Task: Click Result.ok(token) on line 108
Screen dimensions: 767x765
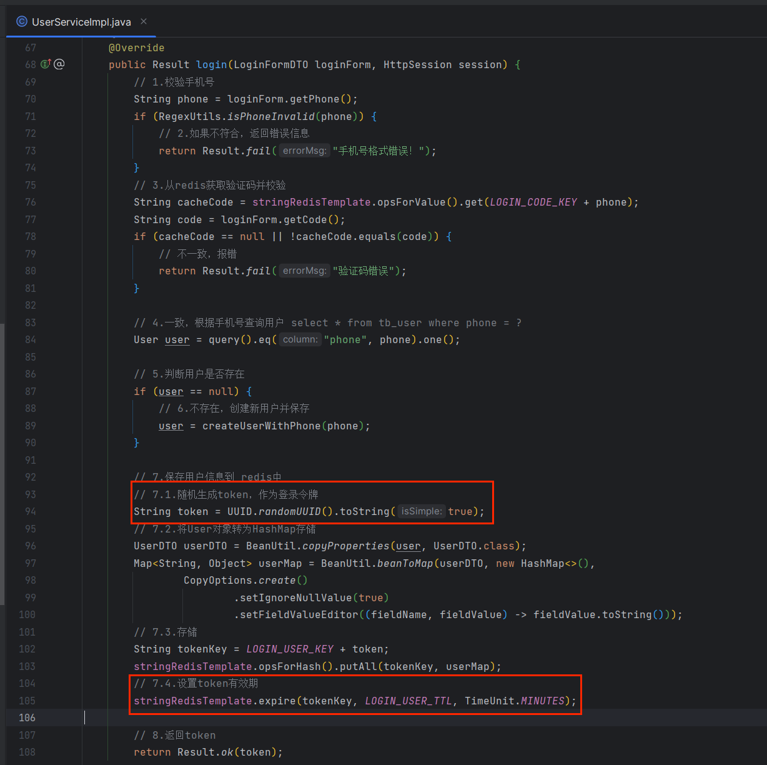Action: (x=227, y=752)
